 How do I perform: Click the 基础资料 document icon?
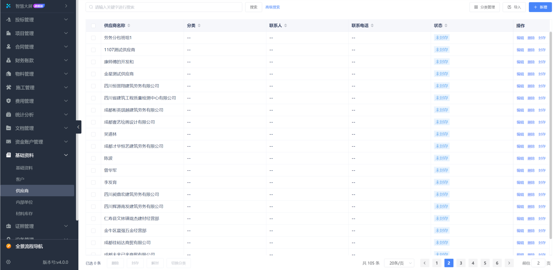tap(8, 155)
